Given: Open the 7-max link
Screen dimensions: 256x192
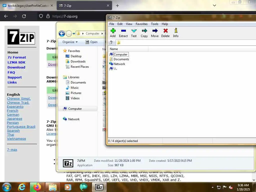Looking at the screenshot, I should pos(12,149).
